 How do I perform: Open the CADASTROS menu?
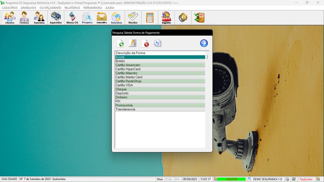[9, 8]
